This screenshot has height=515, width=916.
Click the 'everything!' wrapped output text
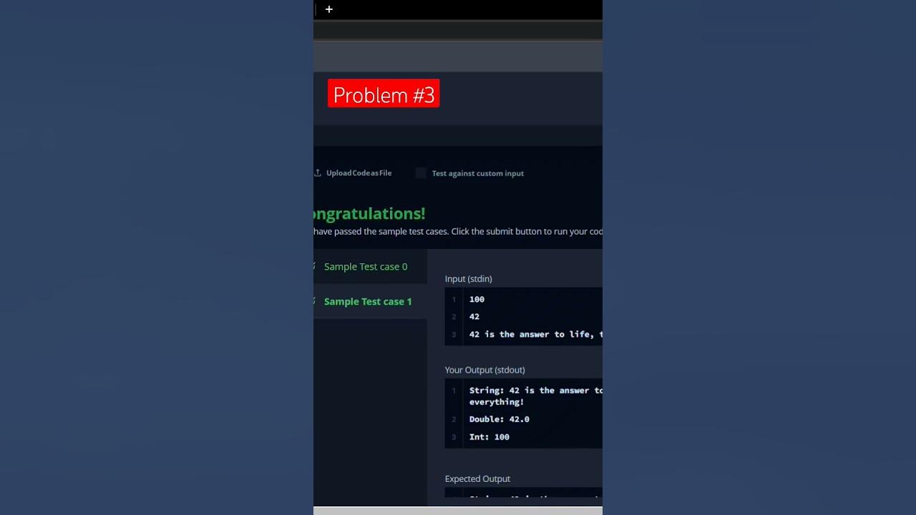tap(497, 402)
